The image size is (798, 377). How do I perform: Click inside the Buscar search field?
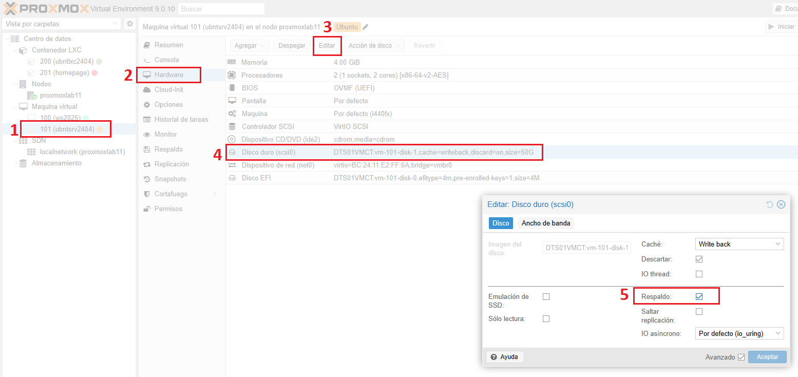click(221, 8)
